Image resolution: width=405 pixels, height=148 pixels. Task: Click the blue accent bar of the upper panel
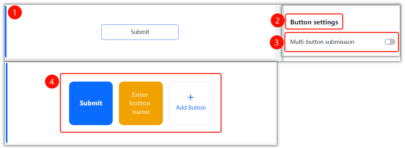pyautogui.click(x=6, y=32)
